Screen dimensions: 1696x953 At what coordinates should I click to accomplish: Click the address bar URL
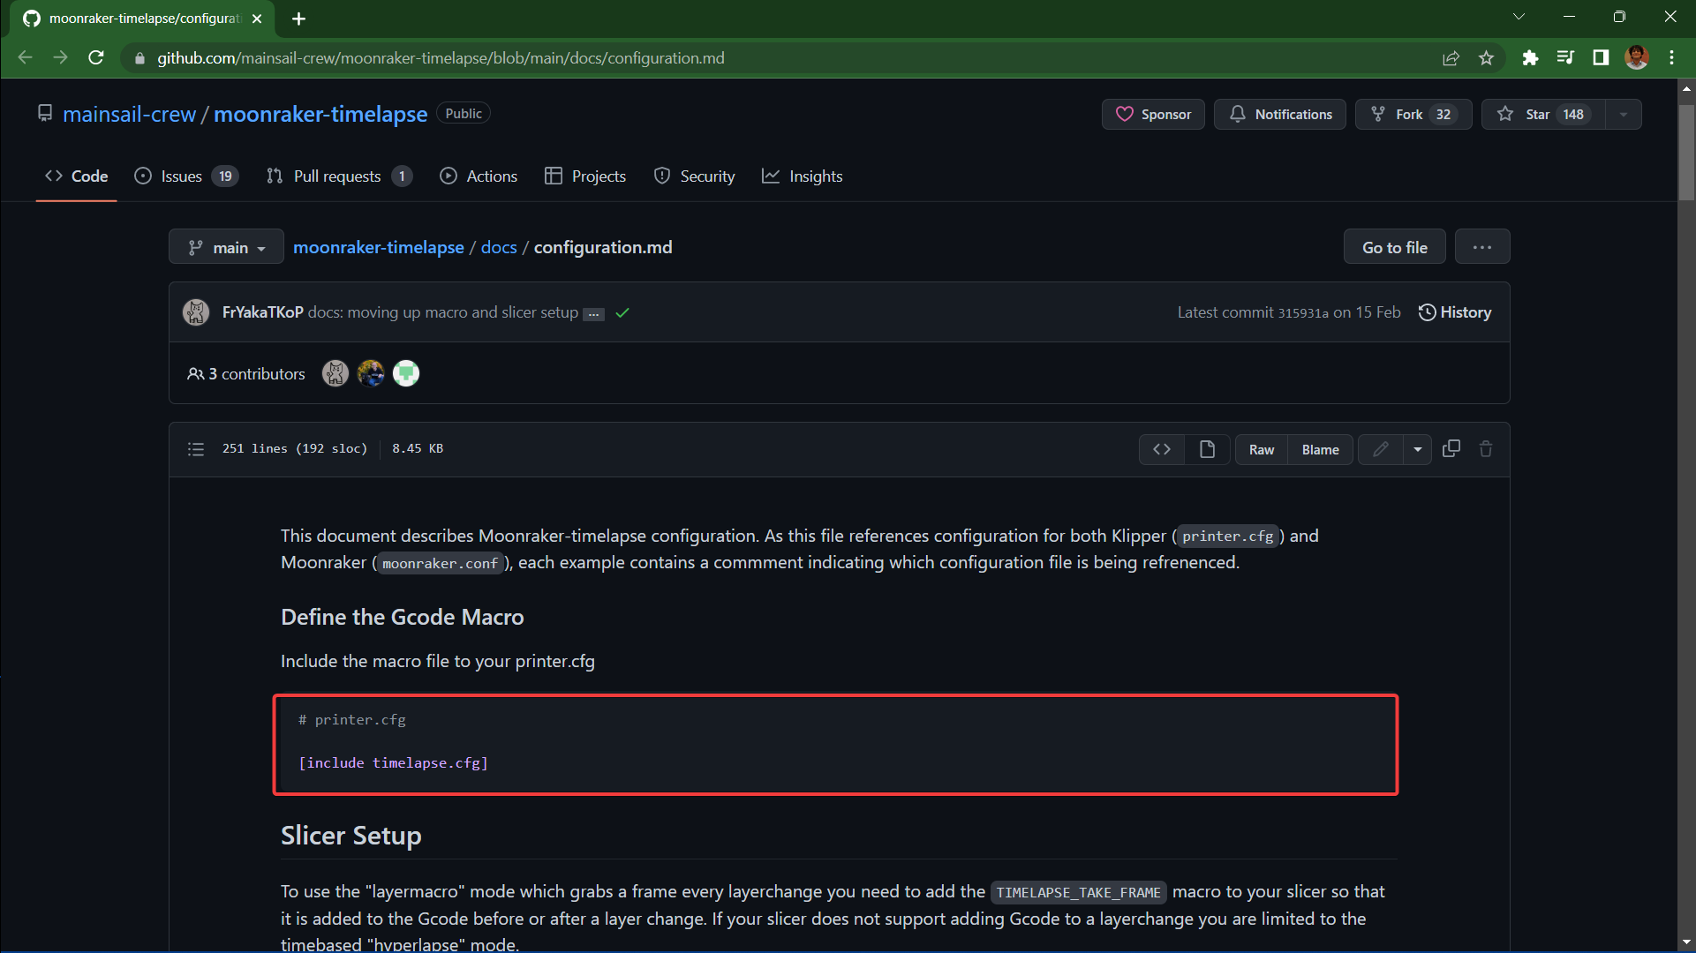point(441,58)
